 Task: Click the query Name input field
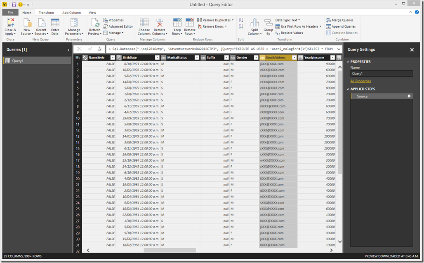coord(382,73)
